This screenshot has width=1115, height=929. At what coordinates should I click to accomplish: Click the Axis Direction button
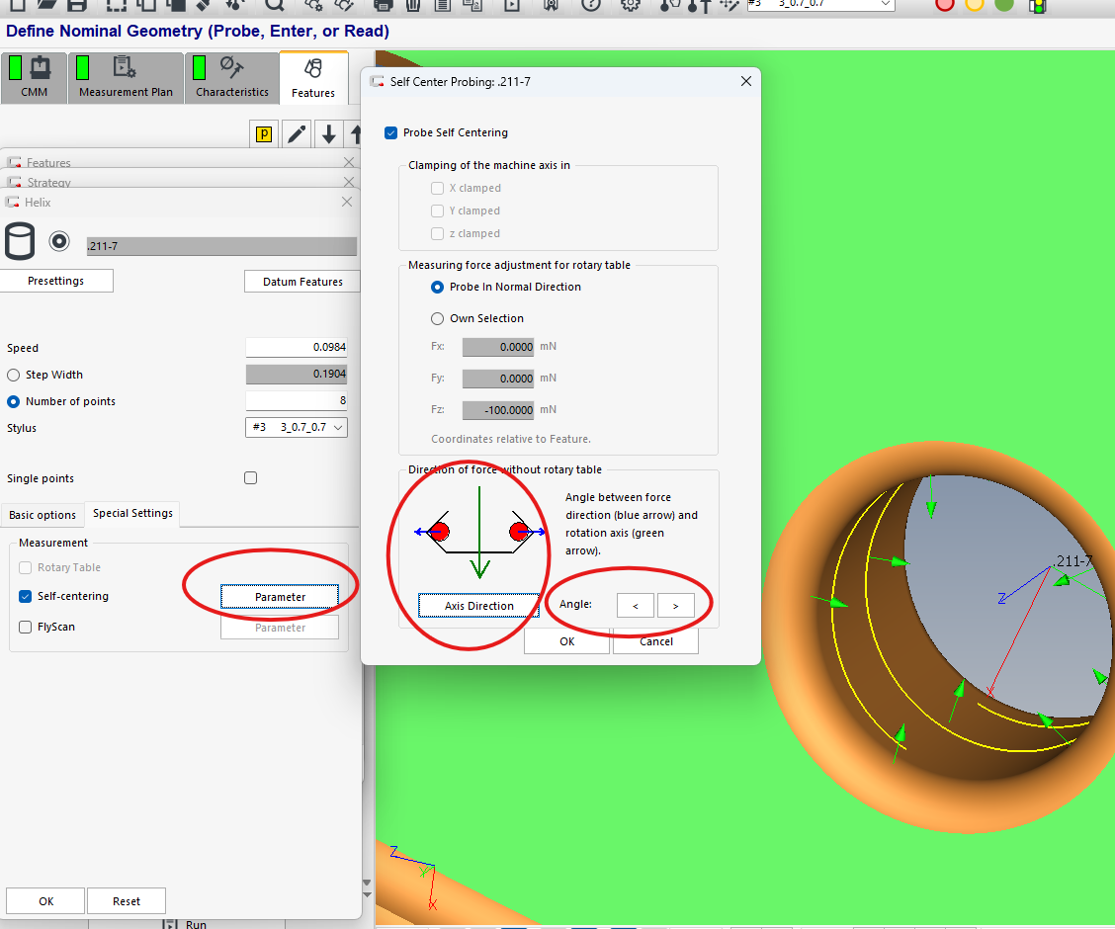click(478, 606)
